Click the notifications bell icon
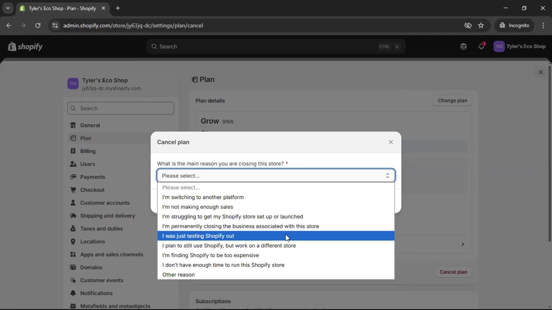Screen dimensions: 552x310 point(481,46)
